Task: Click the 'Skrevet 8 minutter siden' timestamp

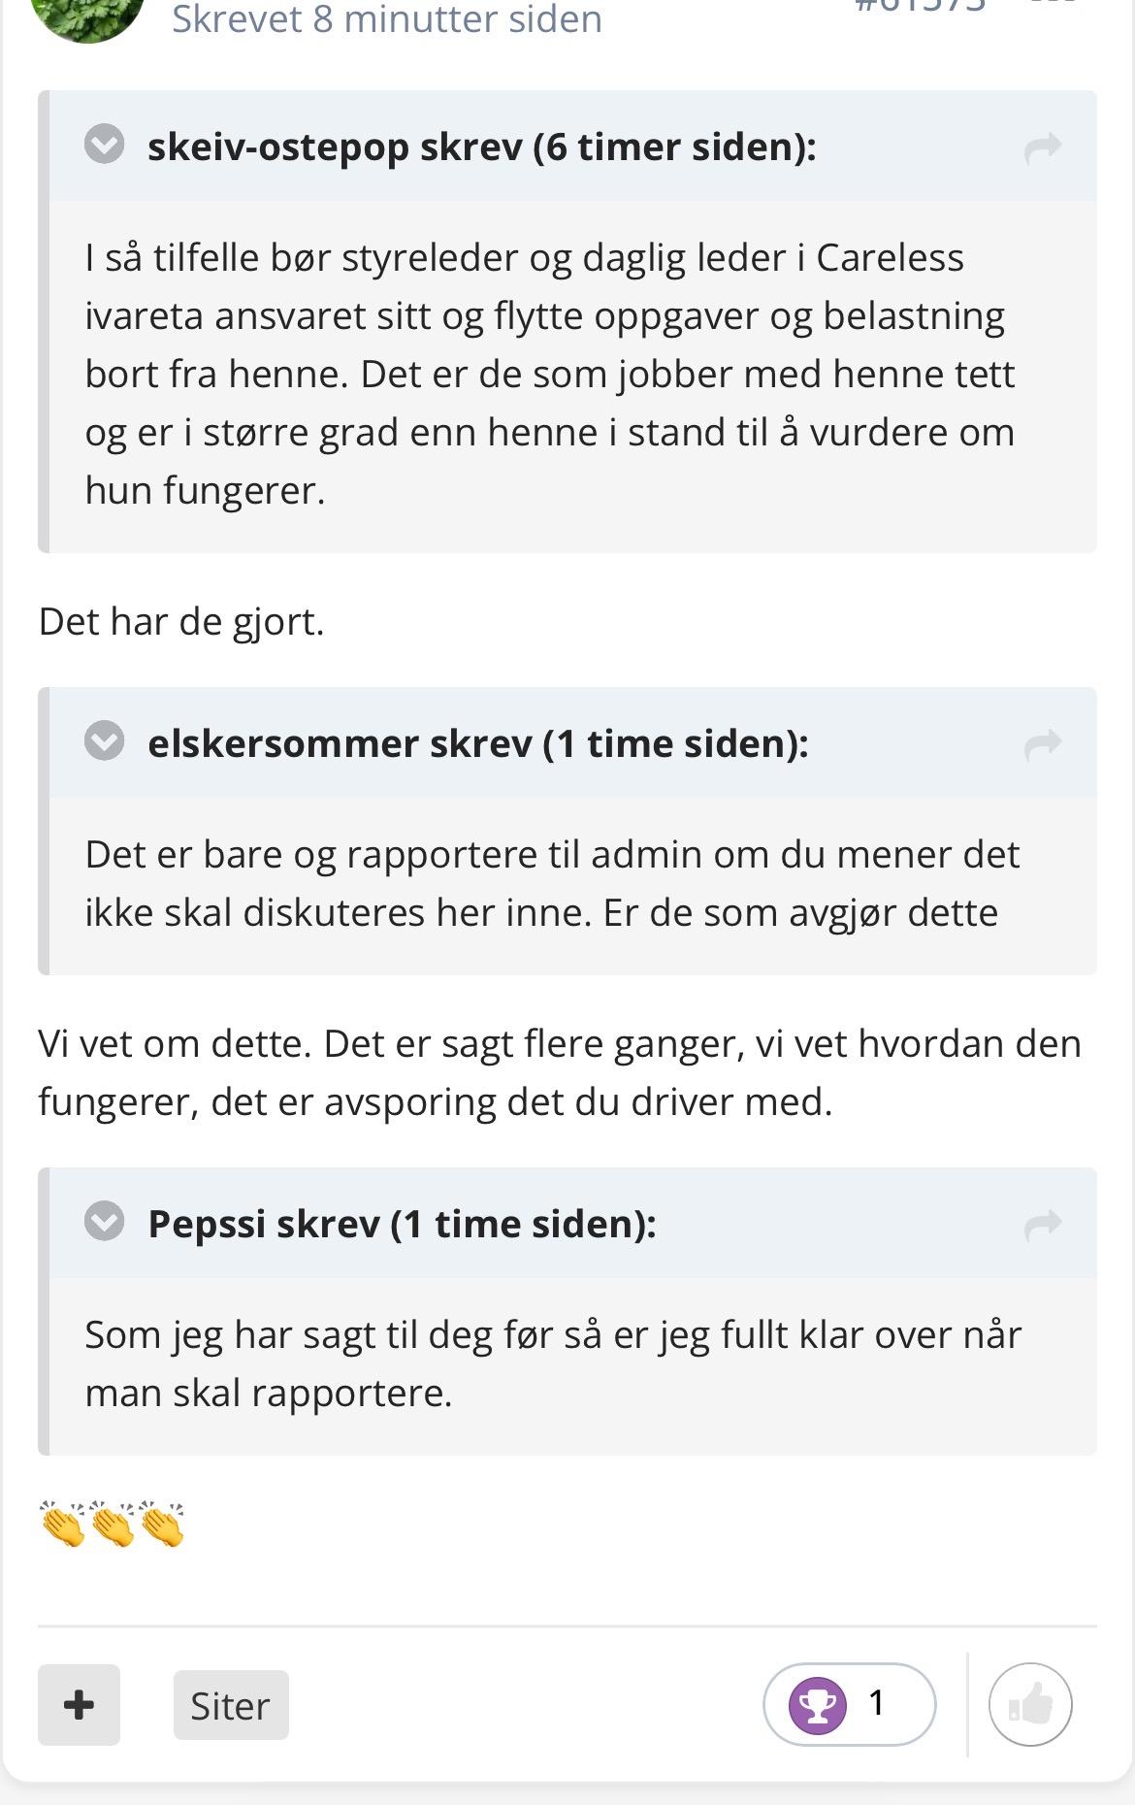Action: point(386,19)
